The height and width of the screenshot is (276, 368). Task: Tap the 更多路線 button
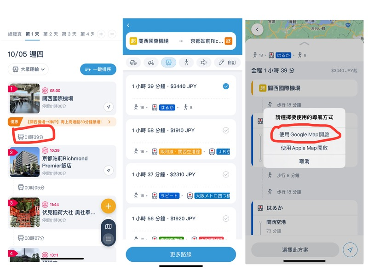(x=181, y=254)
